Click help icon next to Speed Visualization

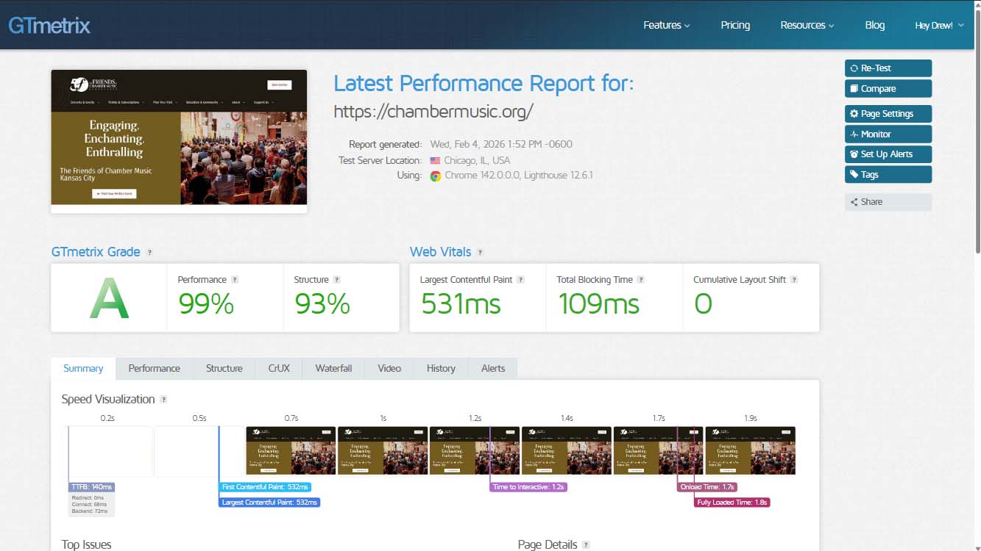coord(163,400)
